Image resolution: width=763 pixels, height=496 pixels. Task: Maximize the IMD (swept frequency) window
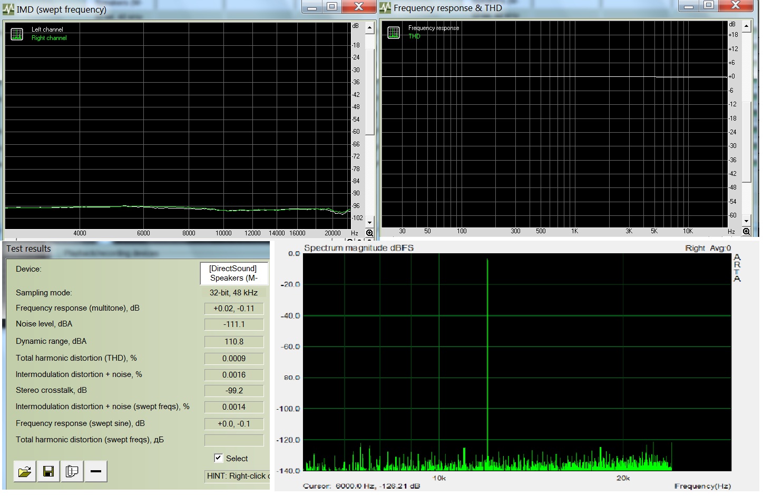pyautogui.click(x=332, y=7)
